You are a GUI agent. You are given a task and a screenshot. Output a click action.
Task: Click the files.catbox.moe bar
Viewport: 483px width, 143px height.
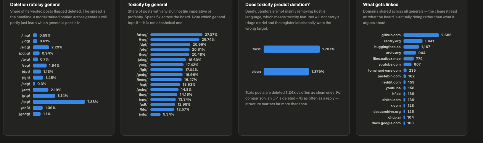coord(409,59)
